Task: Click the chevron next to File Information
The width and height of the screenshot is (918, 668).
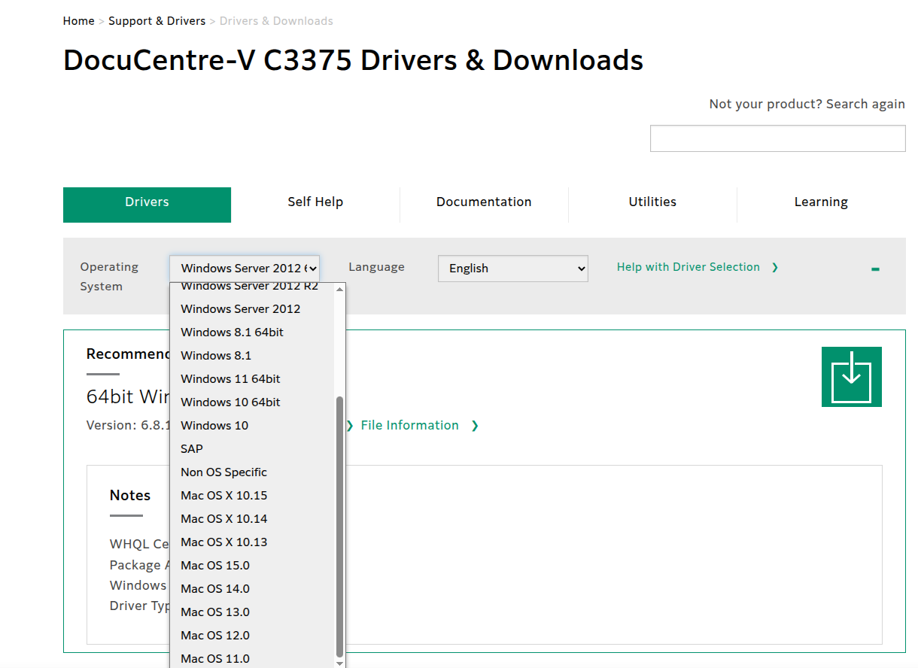Action: click(x=475, y=426)
